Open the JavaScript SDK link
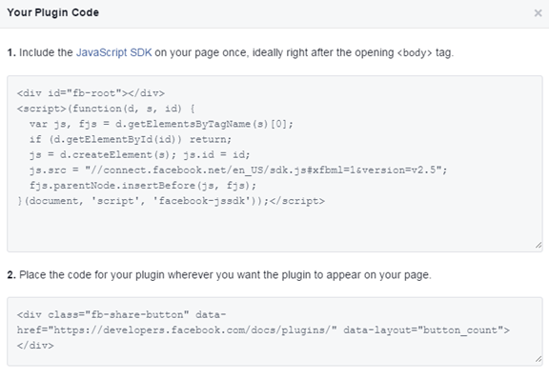549x380 pixels. (113, 52)
